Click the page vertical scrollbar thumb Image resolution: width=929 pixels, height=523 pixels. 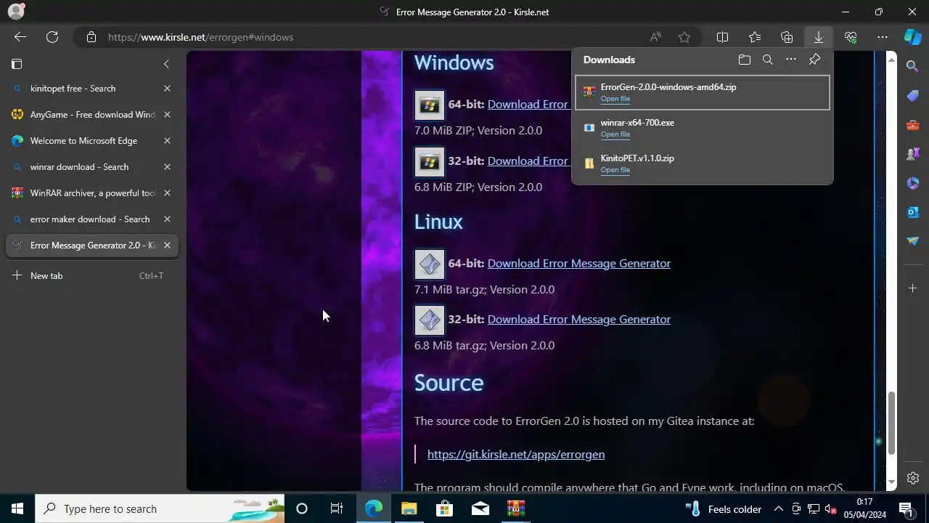pyautogui.click(x=892, y=423)
